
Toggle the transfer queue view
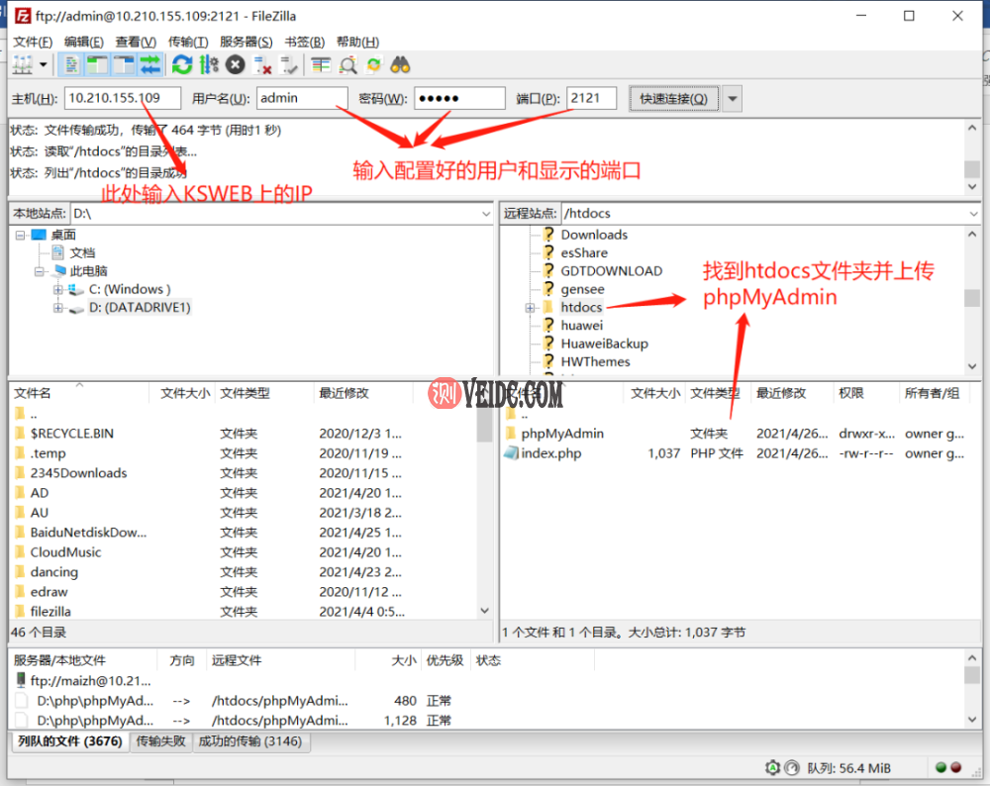[x=149, y=65]
